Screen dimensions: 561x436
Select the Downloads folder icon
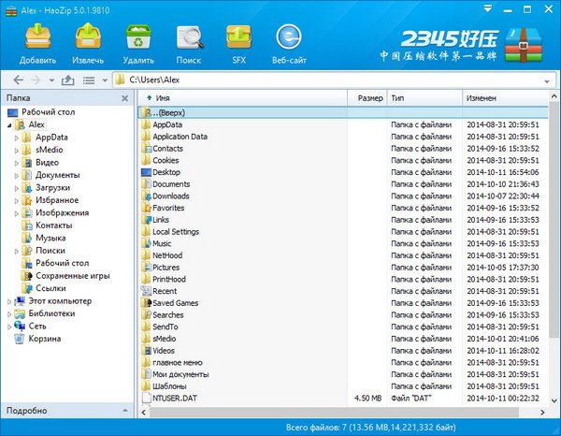click(x=146, y=196)
